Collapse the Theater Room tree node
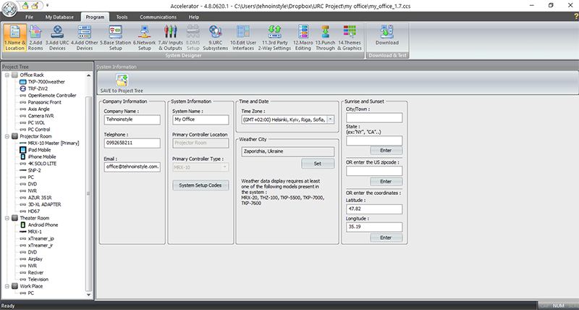579x310 pixels. click(x=7, y=217)
